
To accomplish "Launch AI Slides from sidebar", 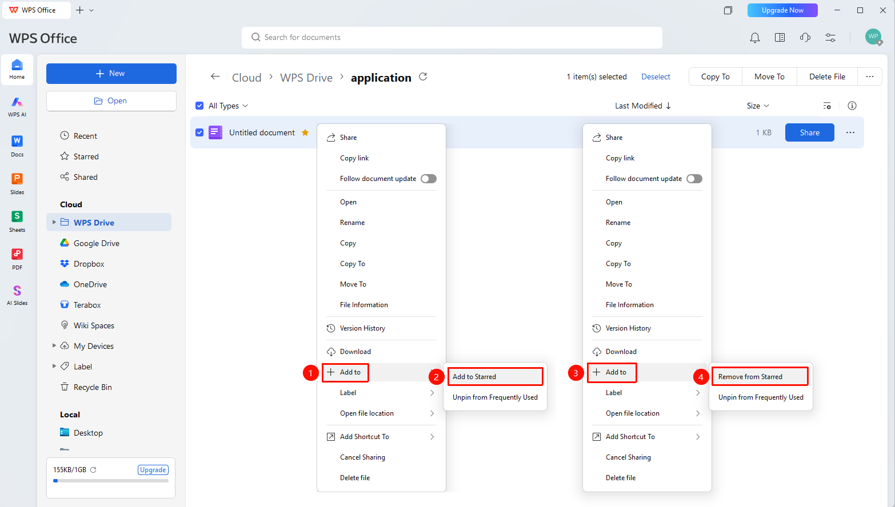I will pyautogui.click(x=17, y=295).
